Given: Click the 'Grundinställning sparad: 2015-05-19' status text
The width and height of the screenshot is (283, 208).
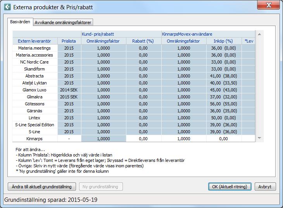Looking at the screenshot, I should coord(51,200).
